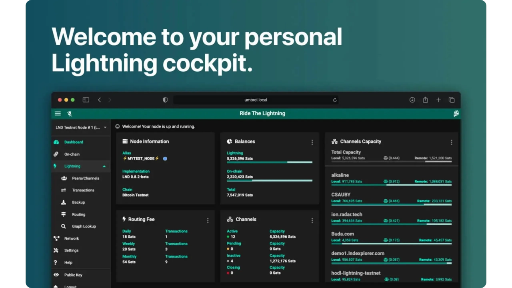Viewport: 512px width, 288px height.
Task: Click the Remote: 1,521,200 Sats total capacity
Action: coord(433,158)
